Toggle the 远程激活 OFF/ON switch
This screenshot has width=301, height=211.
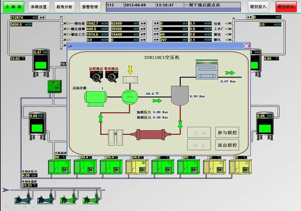[96, 77]
